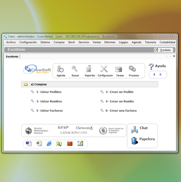Viewport: 181px width, 182px height.
Task: Click the Papelera label
Action: (147, 139)
